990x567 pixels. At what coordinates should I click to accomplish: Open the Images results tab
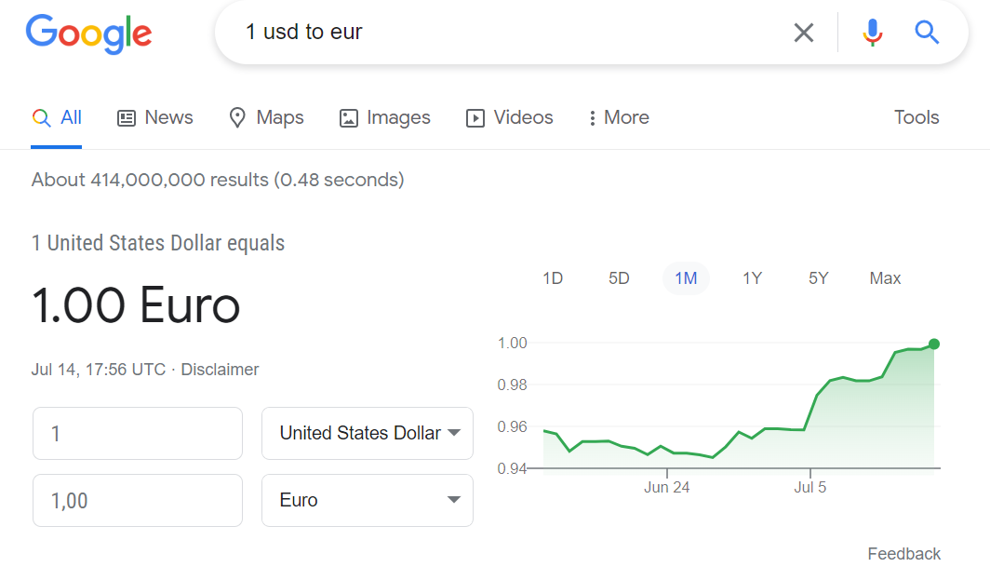click(x=385, y=118)
